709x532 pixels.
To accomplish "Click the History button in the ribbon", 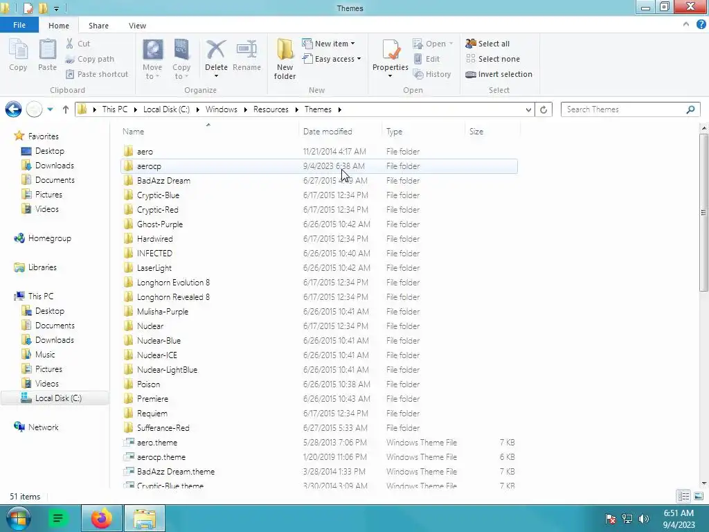I will coord(432,74).
